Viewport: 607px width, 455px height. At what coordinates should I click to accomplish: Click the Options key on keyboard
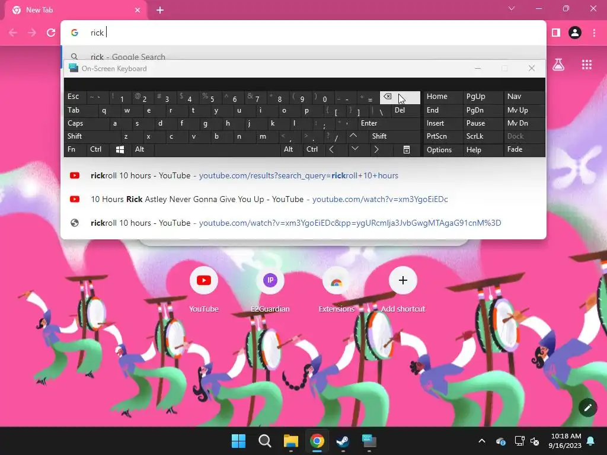[x=443, y=150]
